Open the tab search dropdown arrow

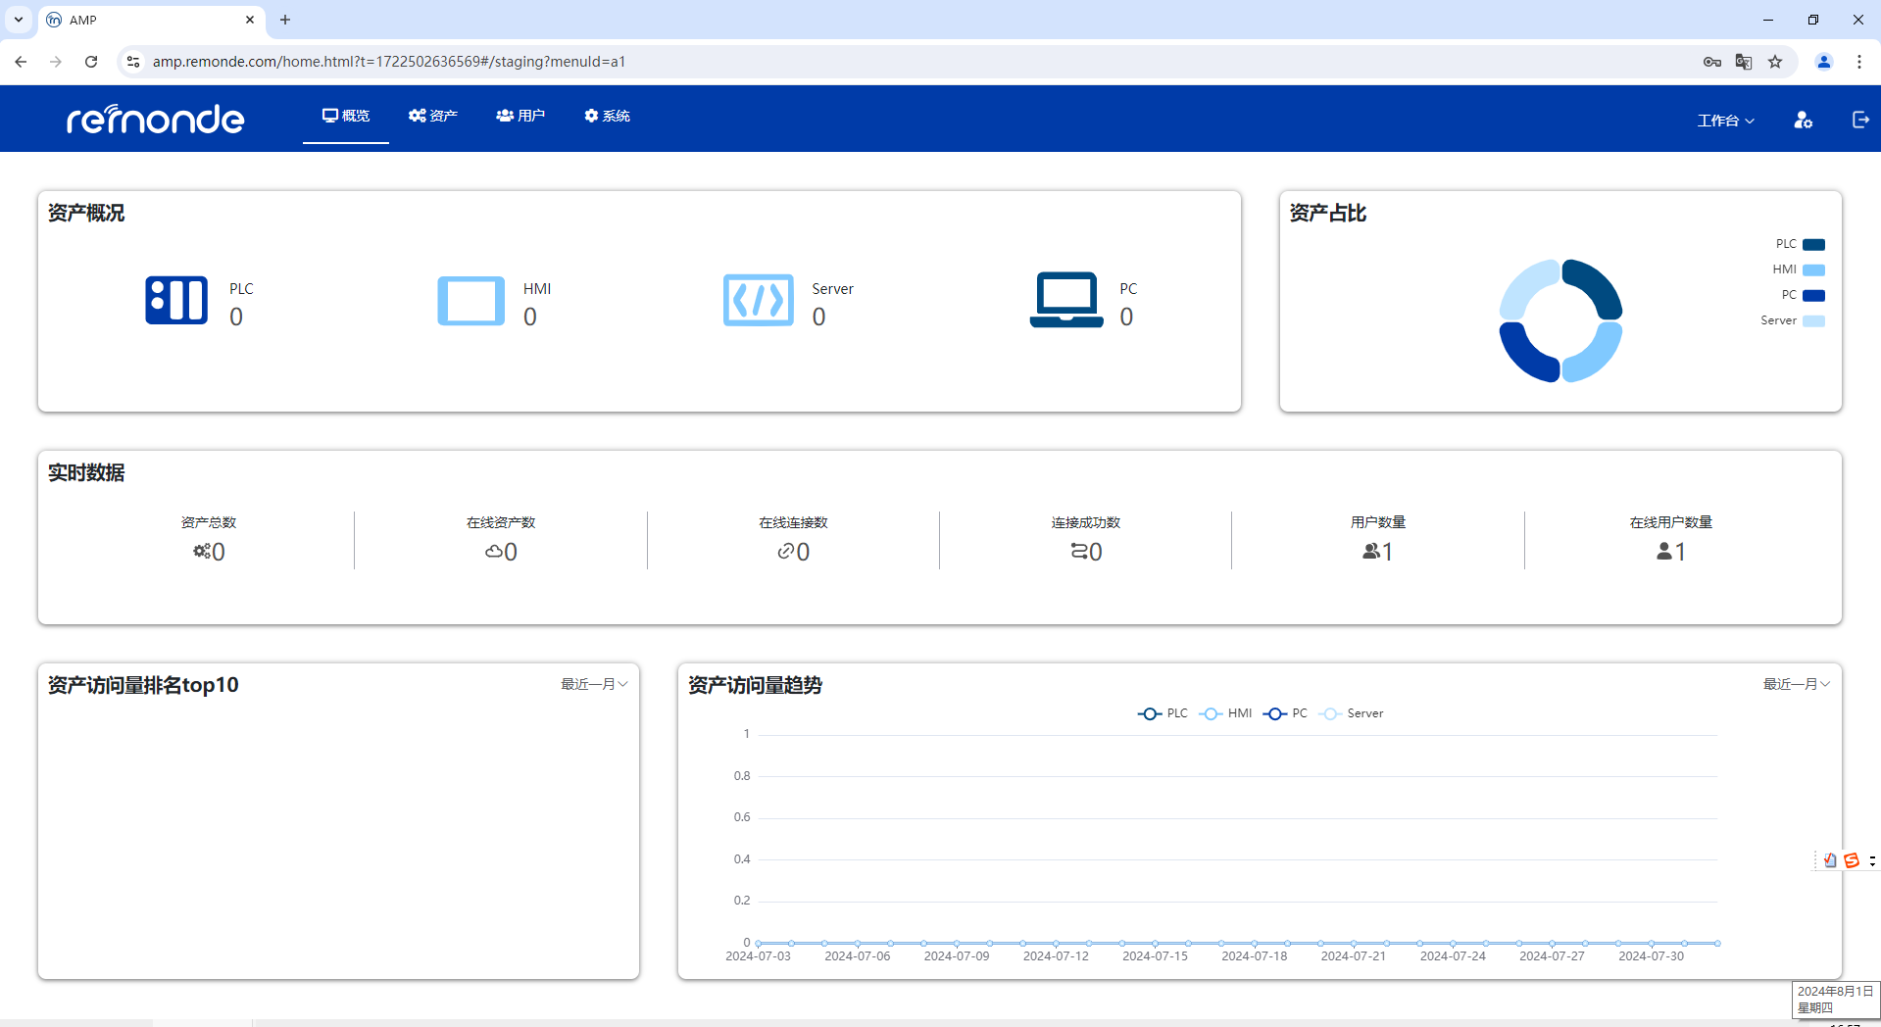19,20
